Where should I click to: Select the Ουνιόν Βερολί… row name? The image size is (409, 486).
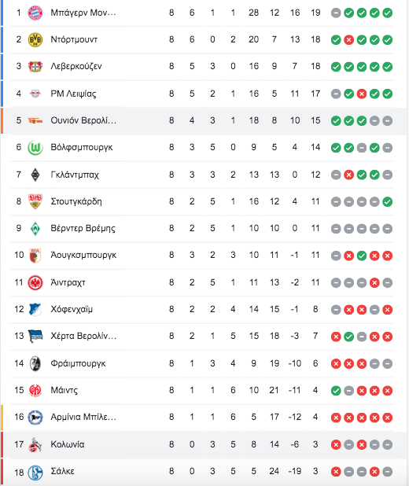(x=83, y=120)
